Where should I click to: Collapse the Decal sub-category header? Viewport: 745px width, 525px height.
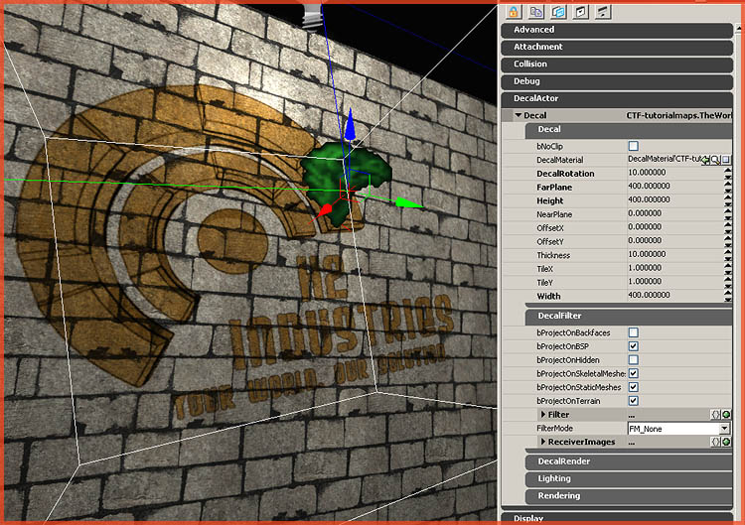tap(629, 130)
